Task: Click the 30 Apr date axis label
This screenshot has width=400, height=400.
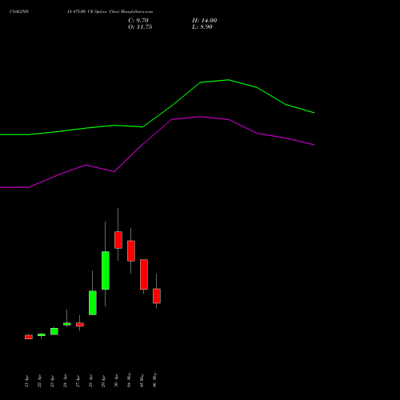Action: (116, 382)
